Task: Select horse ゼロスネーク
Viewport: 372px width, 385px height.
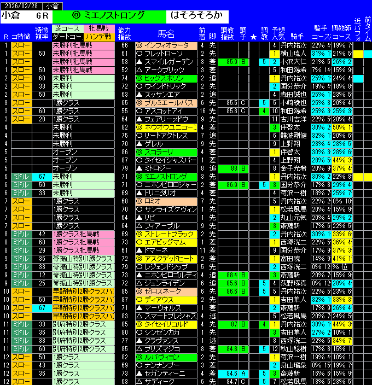Action: coord(166,291)
